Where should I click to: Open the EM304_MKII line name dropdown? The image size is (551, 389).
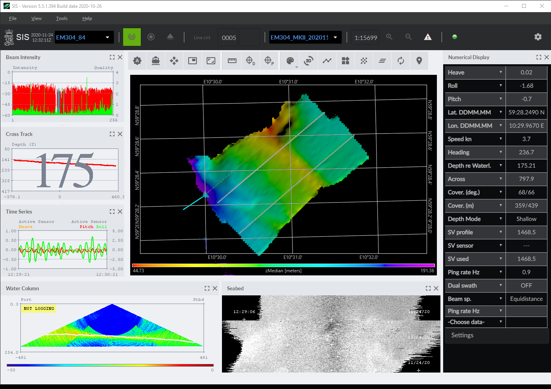pyautogui.click(x=335, y=37)
